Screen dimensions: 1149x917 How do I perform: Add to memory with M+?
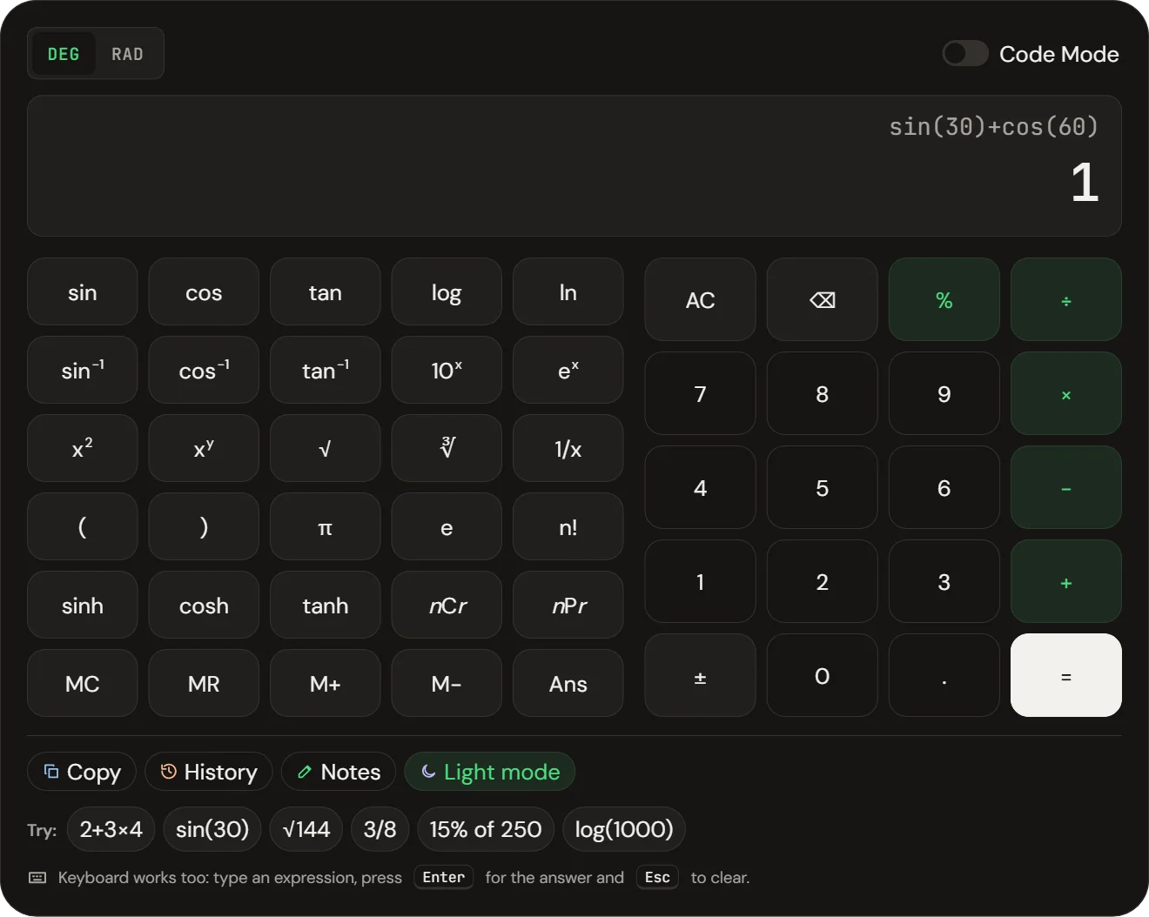tap(325, 683)
